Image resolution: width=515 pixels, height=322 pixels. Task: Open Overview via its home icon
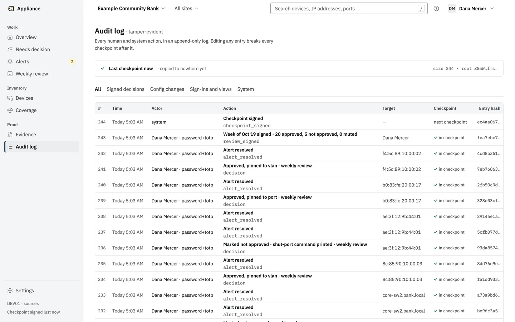(10, 37)
